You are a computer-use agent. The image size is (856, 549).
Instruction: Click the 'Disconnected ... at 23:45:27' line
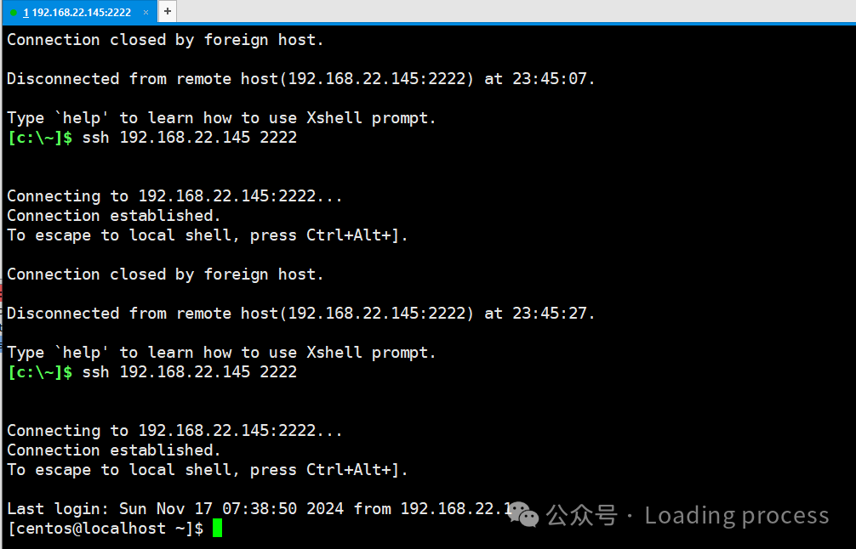pyautogui.click(x=301, y=313)
